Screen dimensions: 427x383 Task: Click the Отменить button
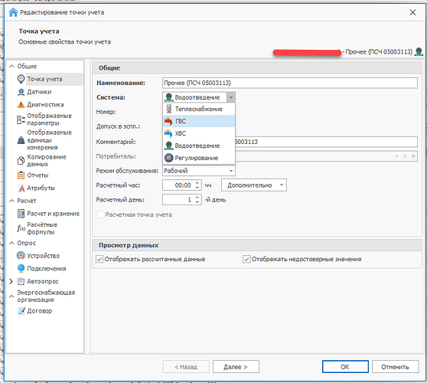click(x=395, y=367)
